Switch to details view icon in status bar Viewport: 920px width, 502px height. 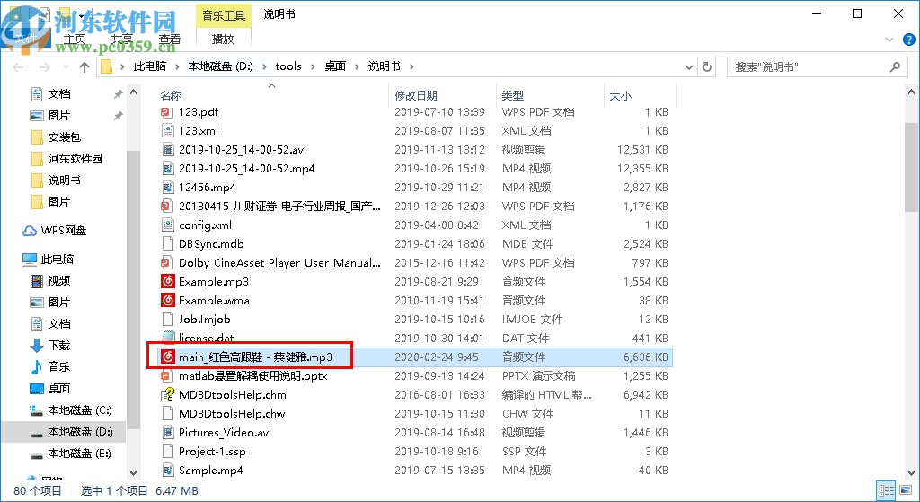[x=887, y=490]
